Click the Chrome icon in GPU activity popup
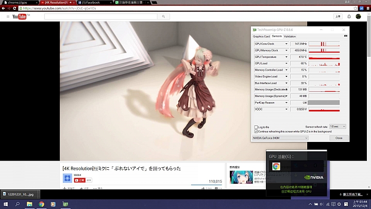 [x=276, y=166]
